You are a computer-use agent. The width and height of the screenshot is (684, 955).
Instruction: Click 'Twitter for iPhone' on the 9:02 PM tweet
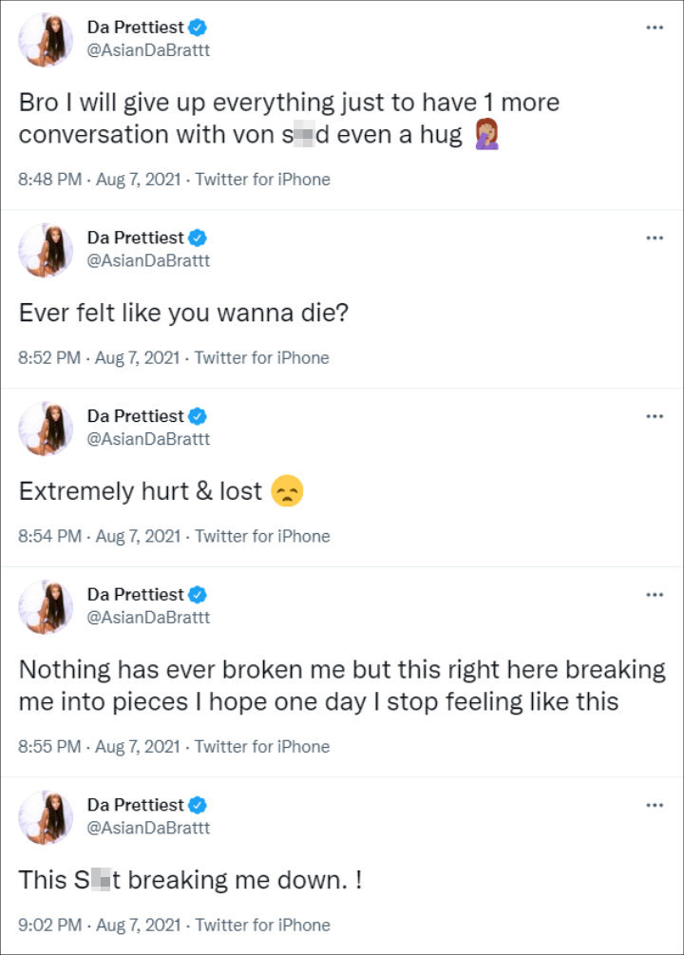[263, 925]
